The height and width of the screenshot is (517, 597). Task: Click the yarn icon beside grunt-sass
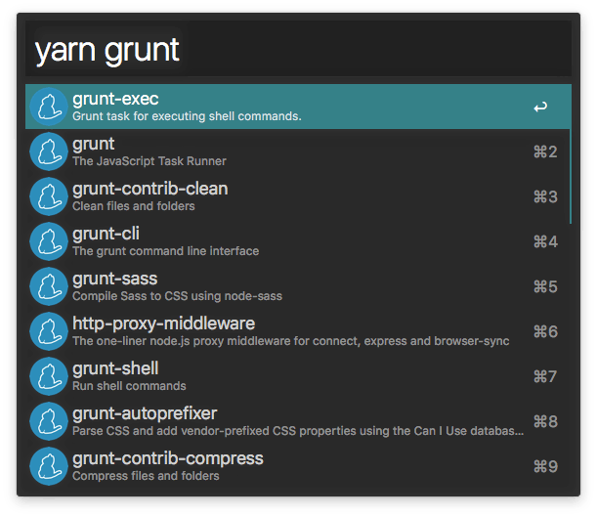(49, 286)
